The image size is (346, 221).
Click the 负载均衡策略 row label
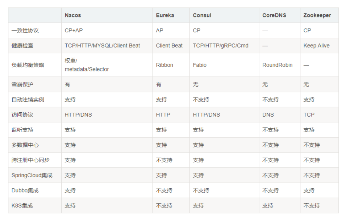click(28, 65)
